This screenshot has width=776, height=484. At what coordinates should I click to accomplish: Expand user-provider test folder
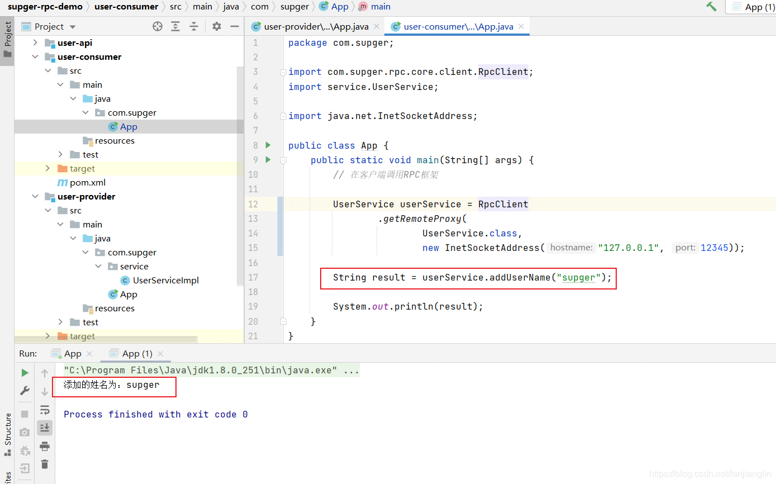coord(60,322)
